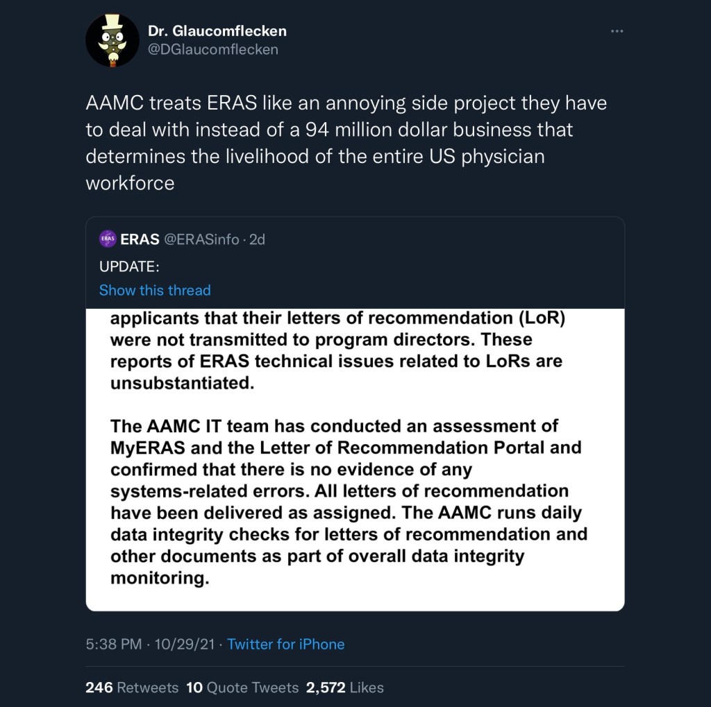The image size is (711, 707).
Task: Open the Dr. Glaucomflecken display name
Action: (217, 31)
